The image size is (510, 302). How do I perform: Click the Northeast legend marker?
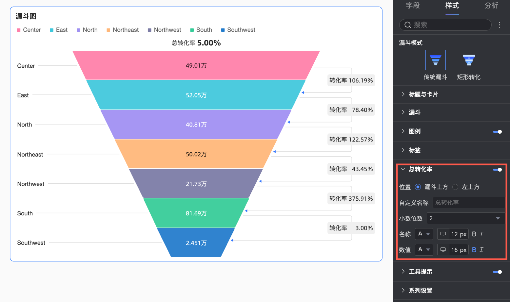108,30
